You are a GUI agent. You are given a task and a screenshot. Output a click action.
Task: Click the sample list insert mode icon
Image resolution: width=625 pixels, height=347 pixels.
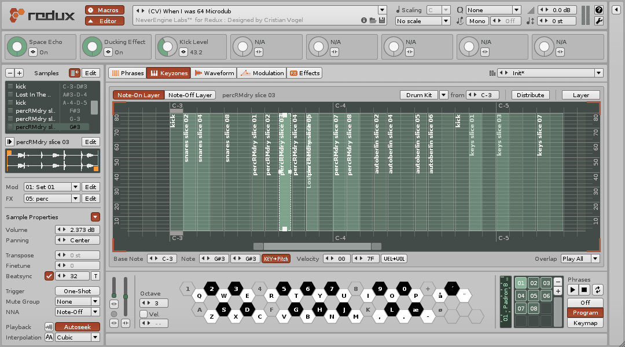click(75, 73)
